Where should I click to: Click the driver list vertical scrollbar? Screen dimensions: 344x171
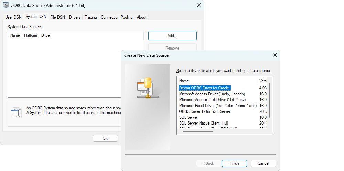pos(270,100)
